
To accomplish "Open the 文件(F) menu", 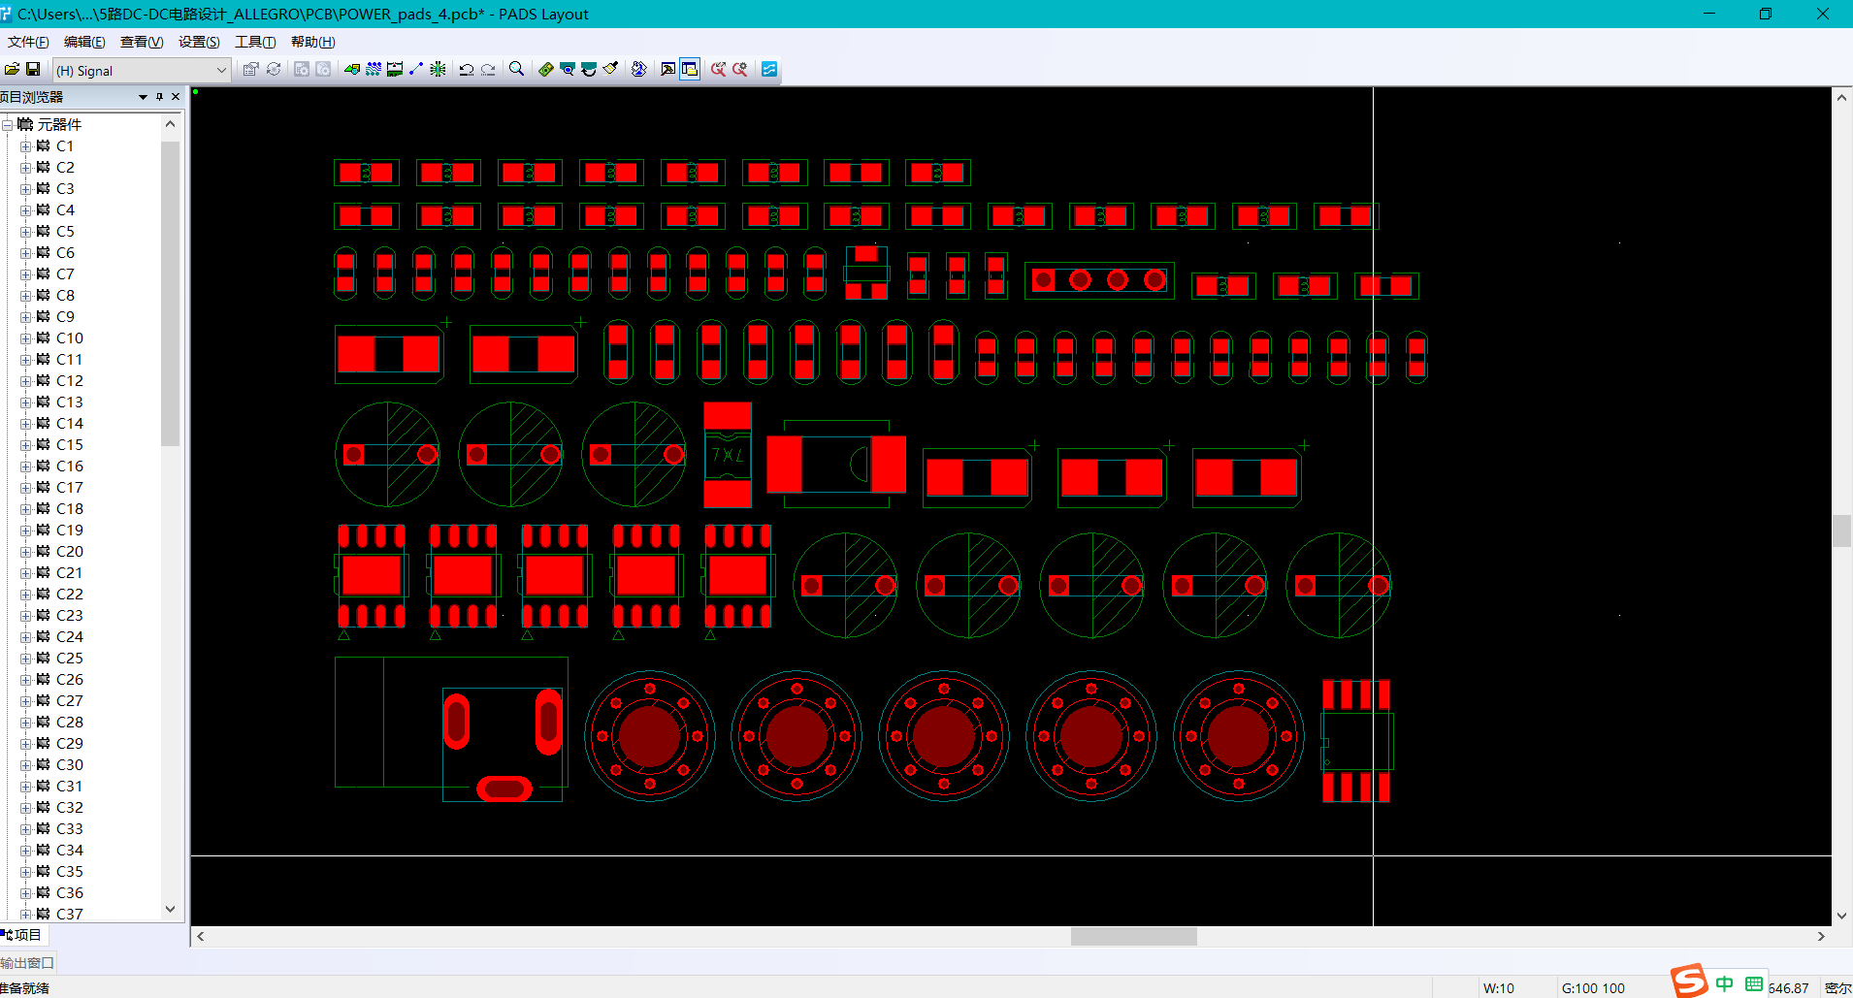I will 26,42.
